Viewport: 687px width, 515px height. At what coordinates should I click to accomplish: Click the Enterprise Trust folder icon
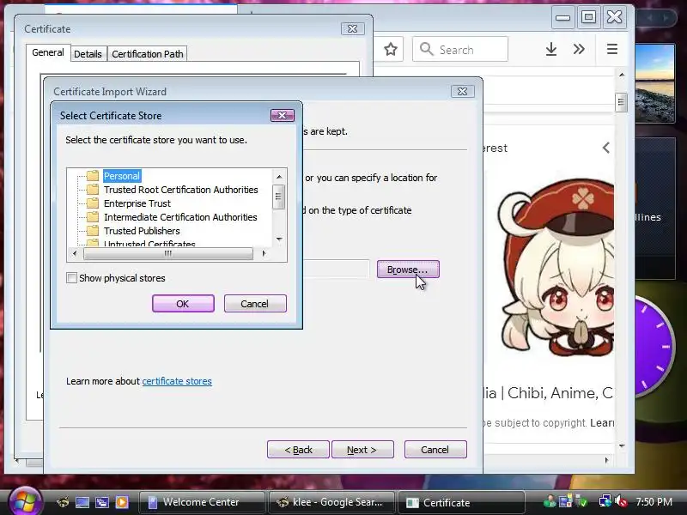click(x=93, y=203)
